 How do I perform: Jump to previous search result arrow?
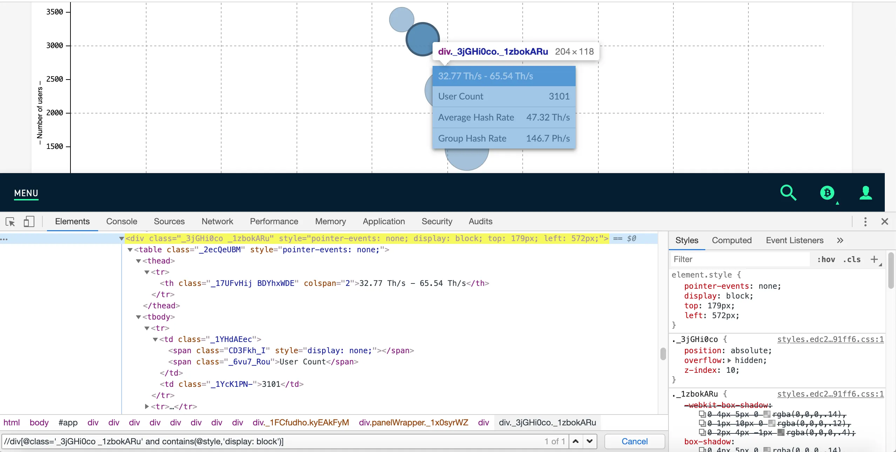pos(576,441)
